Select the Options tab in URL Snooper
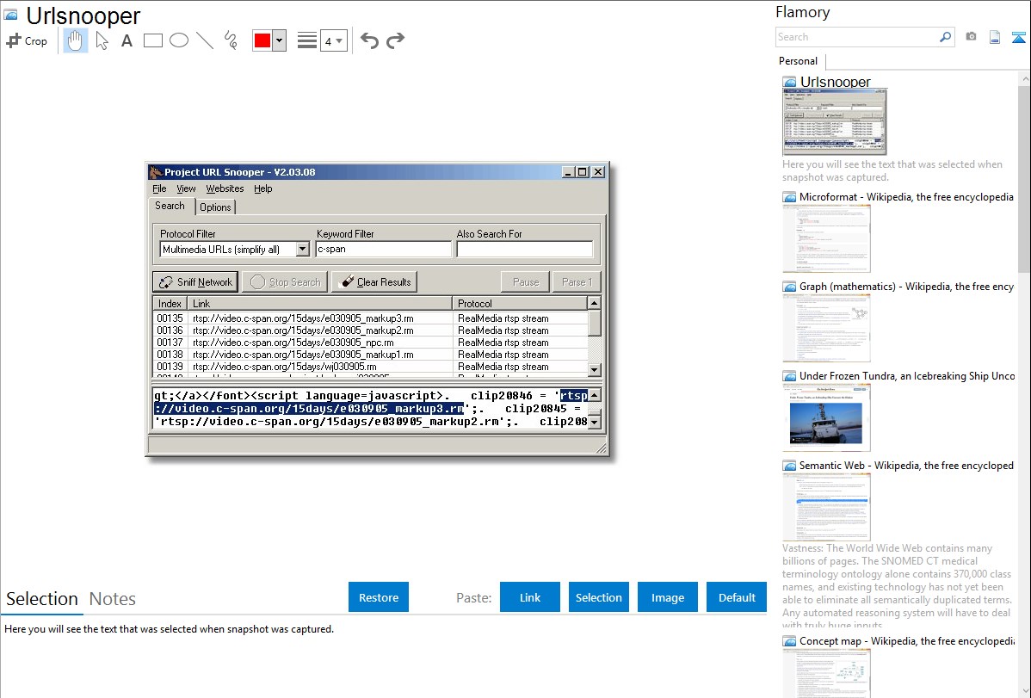This screenshot has width=1031, height=698. (216, 207)
